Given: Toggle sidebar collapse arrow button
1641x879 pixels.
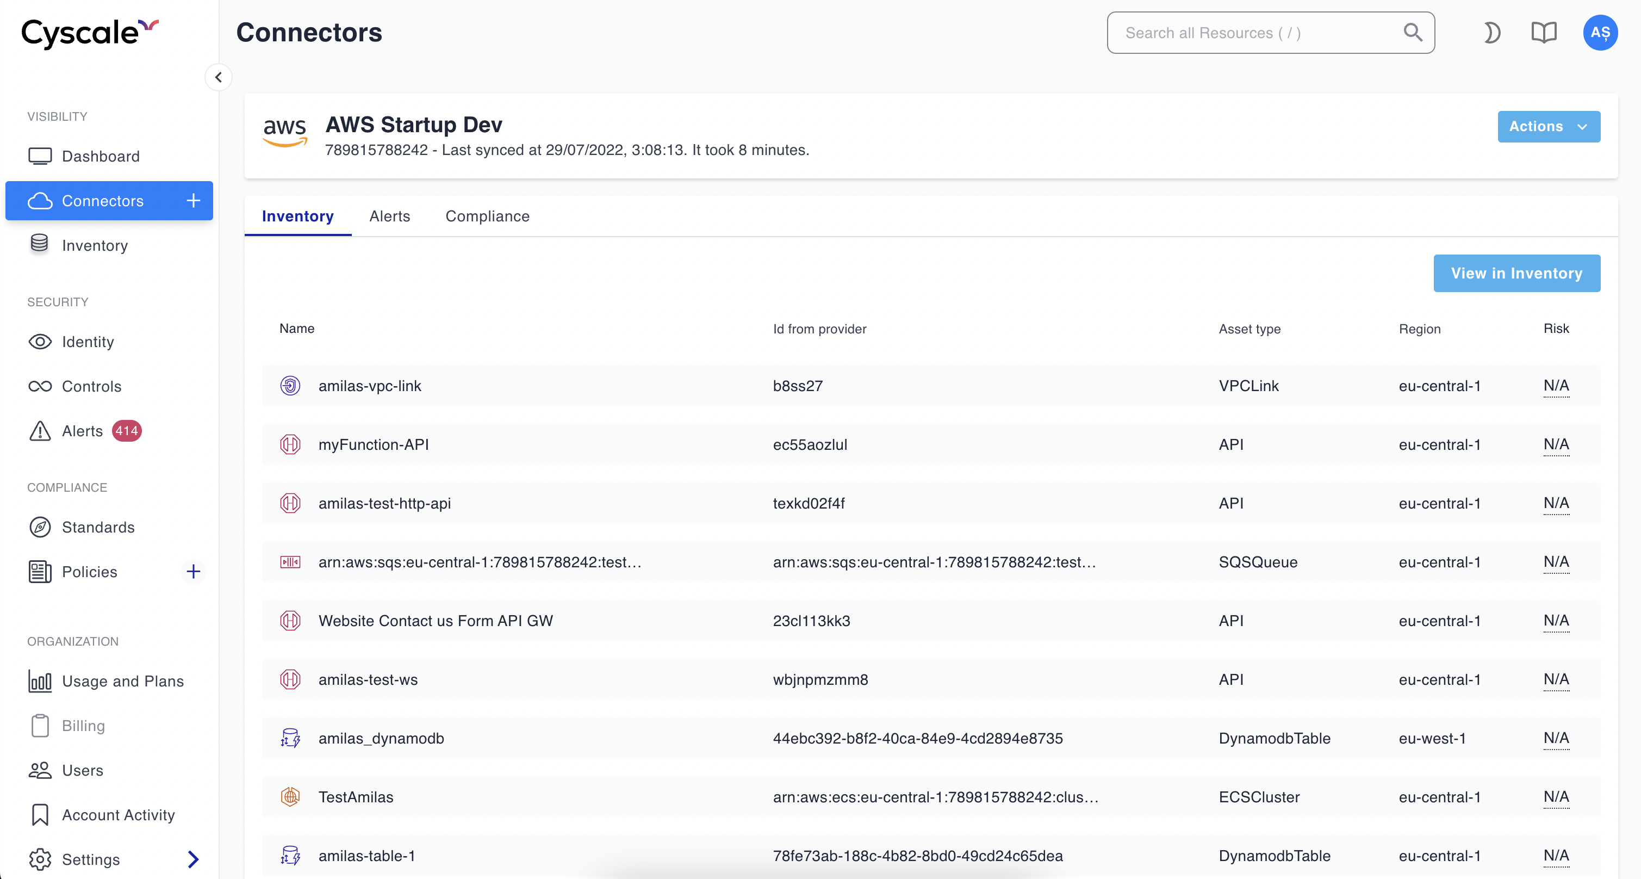Looking at the screenshot, I should pos(217,77).
